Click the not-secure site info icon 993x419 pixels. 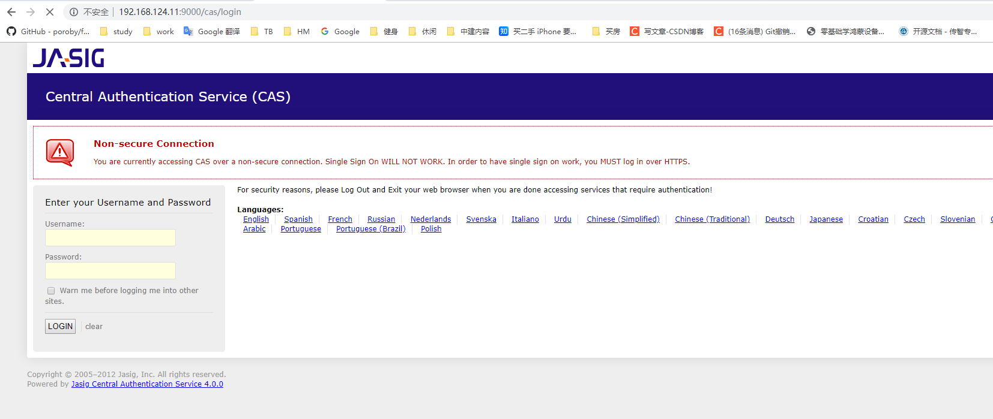pyautogui.click(x=74, y=12)
